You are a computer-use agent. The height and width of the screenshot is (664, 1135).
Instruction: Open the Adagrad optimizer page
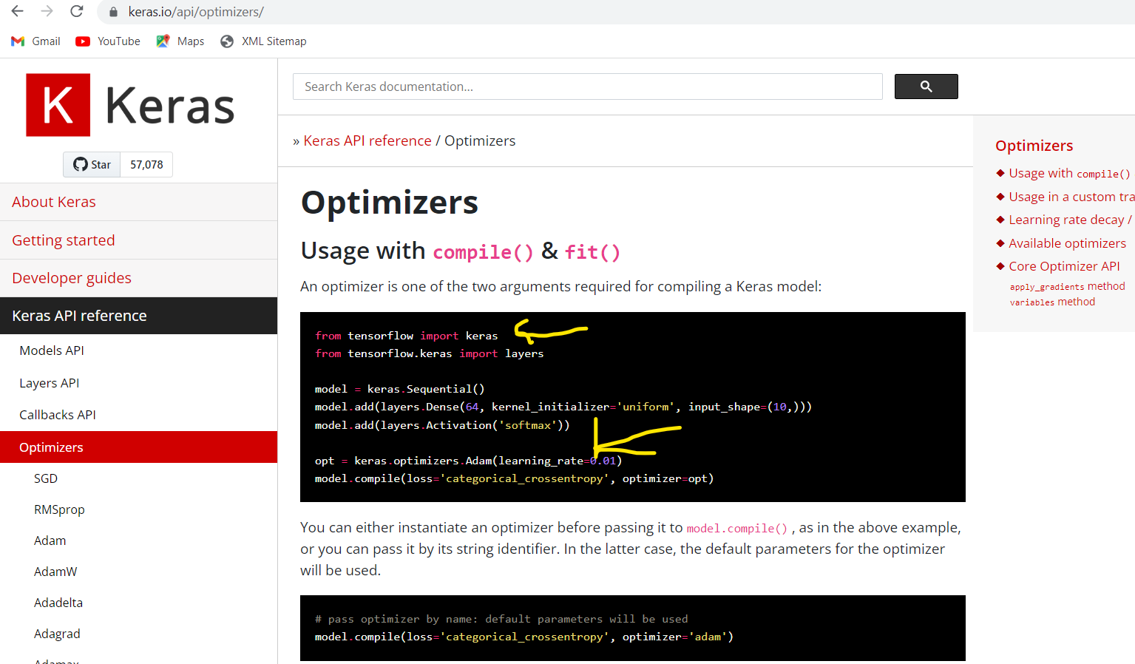tap(57, 634)
